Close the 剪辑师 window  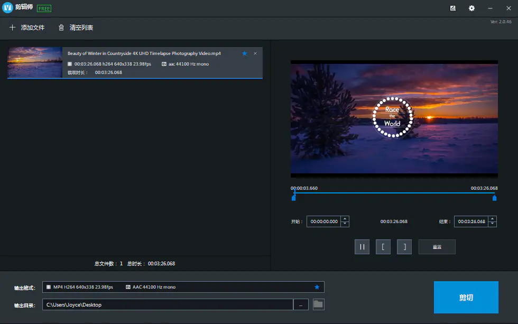tap(508, 8)
